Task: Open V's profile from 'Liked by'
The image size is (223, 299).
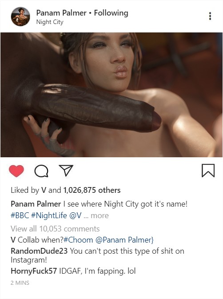Action: (44, 190)
